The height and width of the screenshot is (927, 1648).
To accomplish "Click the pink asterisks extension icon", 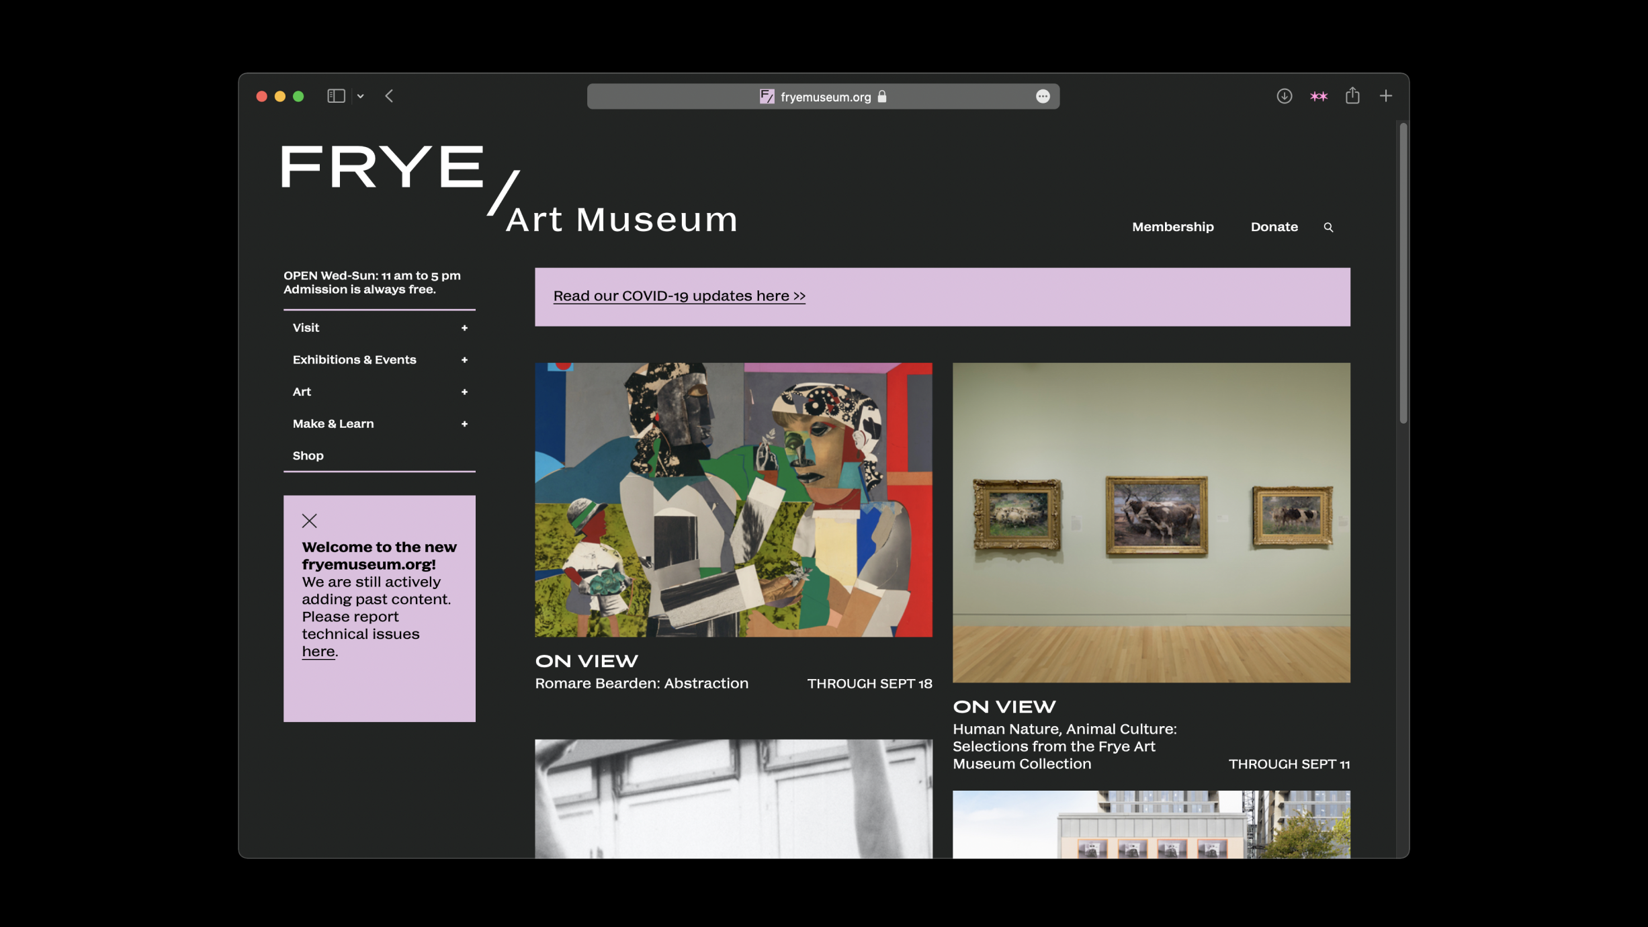I will [1318, 96].
